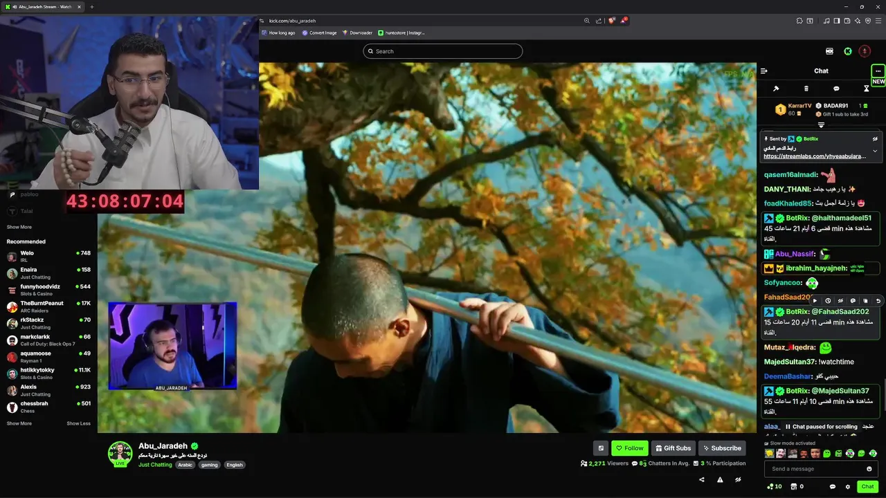Open a new browser tab with plus
This screenshot has height=498, width=886.
92,7
